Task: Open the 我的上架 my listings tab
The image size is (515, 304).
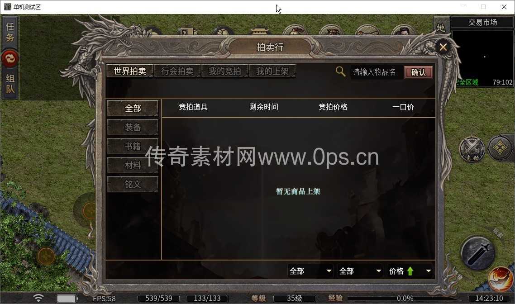Action: [x=272, y=71]
